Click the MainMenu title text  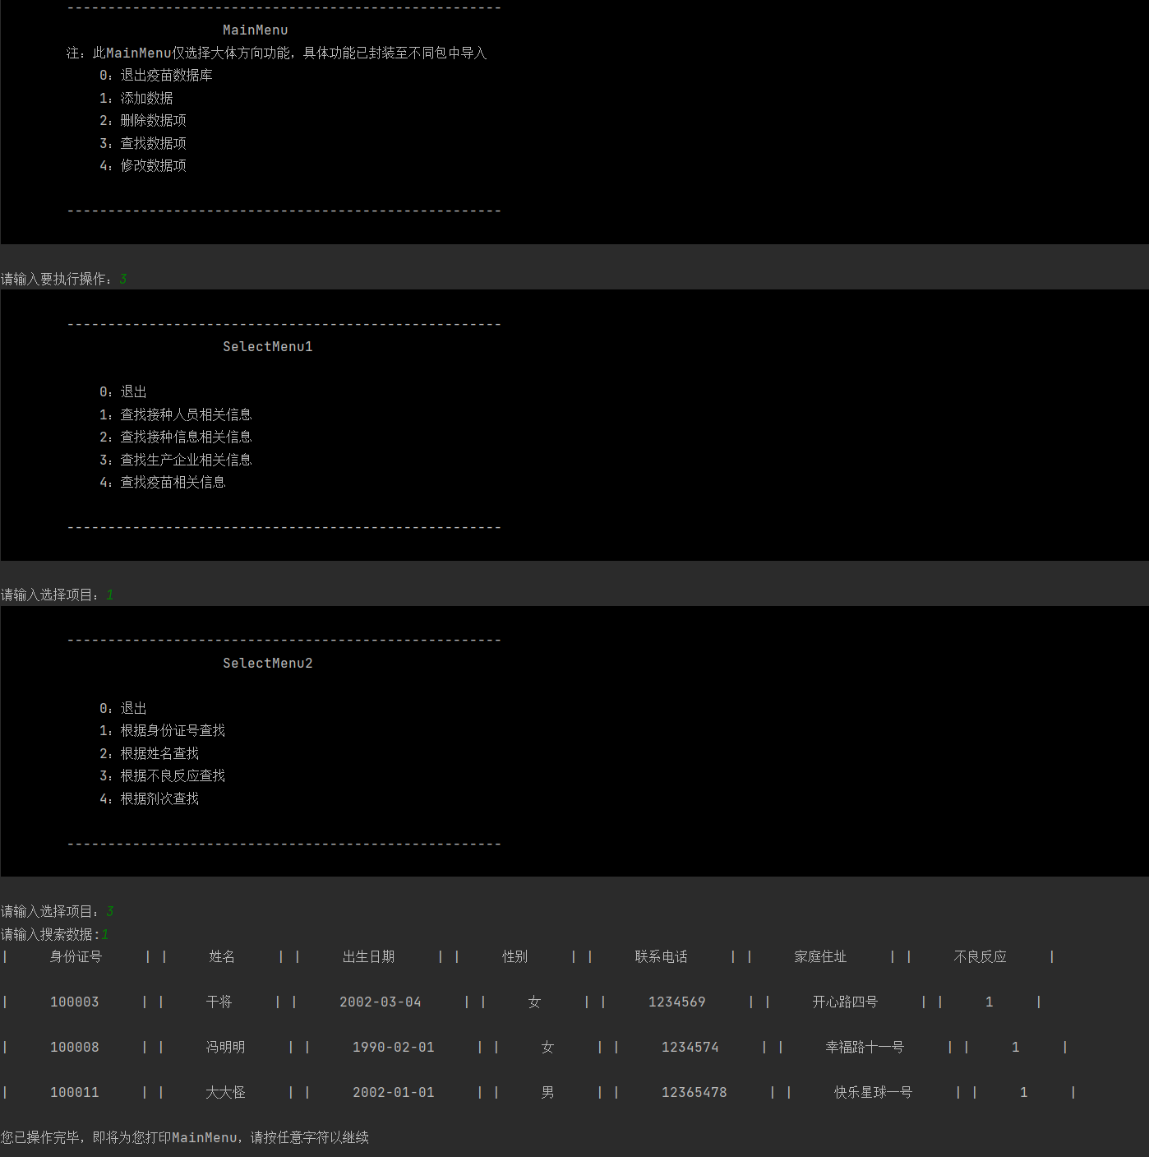tap(255, 30)
